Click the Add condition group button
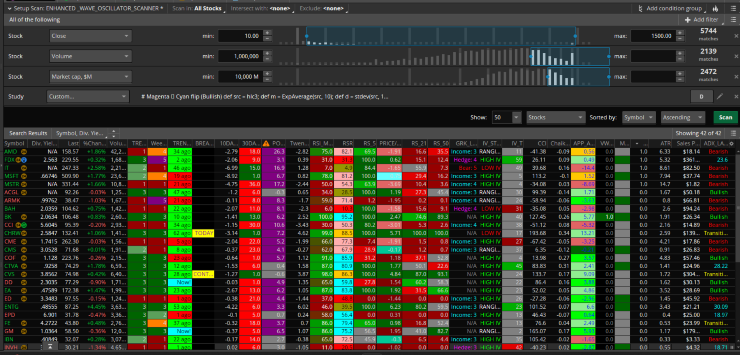The width and height of the screenshot is (740, 355). pyautogui.click(x=671, y=9)
